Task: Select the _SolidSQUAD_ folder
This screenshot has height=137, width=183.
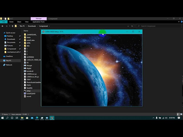Action: point(31,35)
